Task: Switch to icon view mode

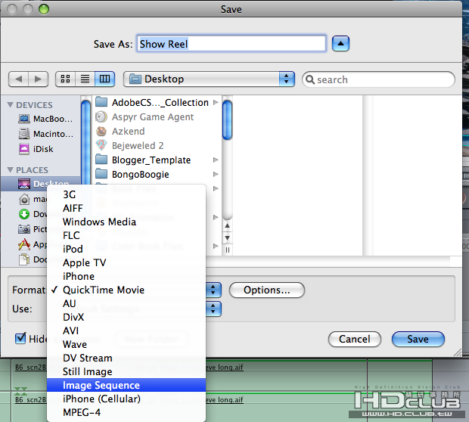Action: point(66,79)
